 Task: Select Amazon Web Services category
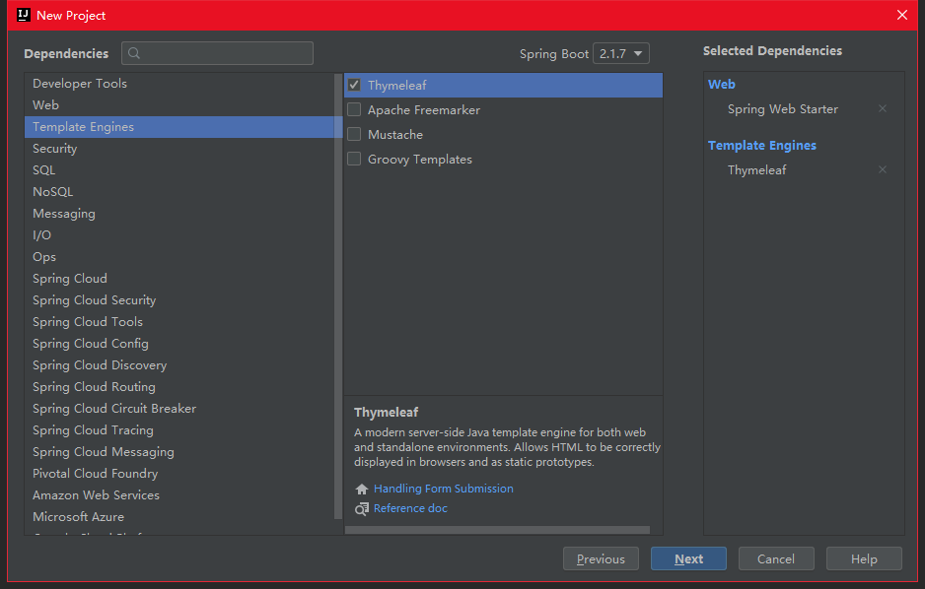tap(179, 495)
